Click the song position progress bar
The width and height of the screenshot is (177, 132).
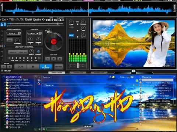click(35, 24)
